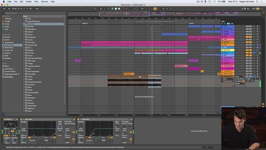Open the View menu
The height and width of the screenshot is (150, 266).
(x=36, y=2)
